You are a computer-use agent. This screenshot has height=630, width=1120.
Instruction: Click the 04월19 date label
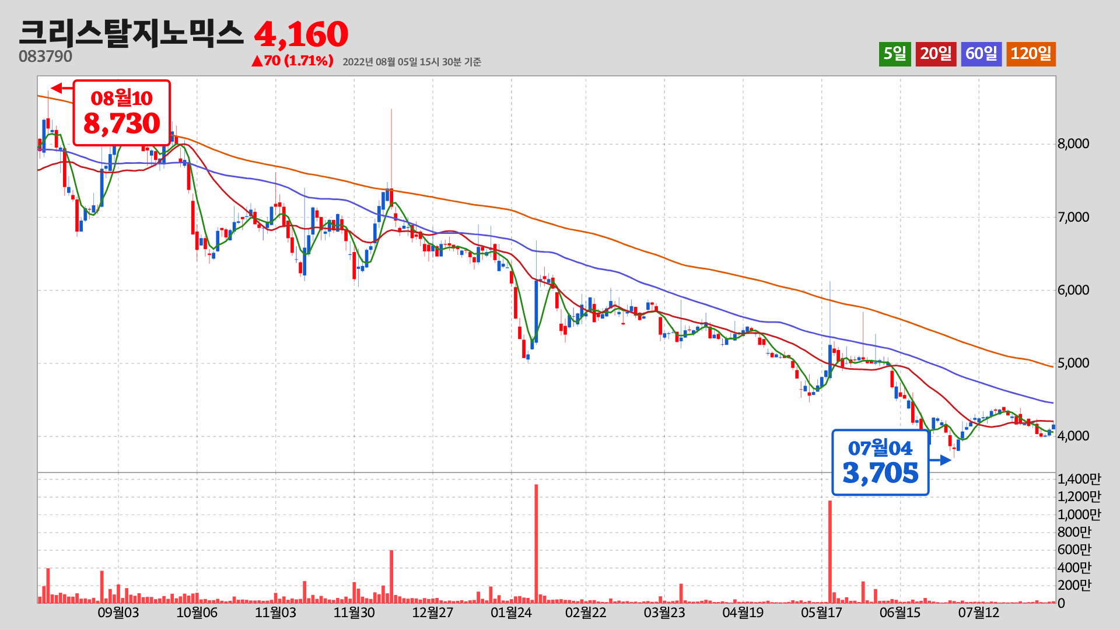pos(743,613)
